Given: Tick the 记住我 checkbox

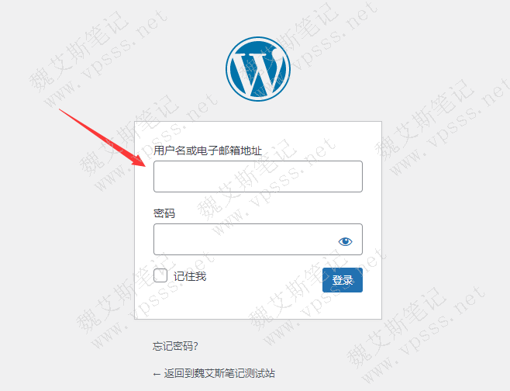Looking at the screenshot, I should pyautogui.click(x=160, y=275).
